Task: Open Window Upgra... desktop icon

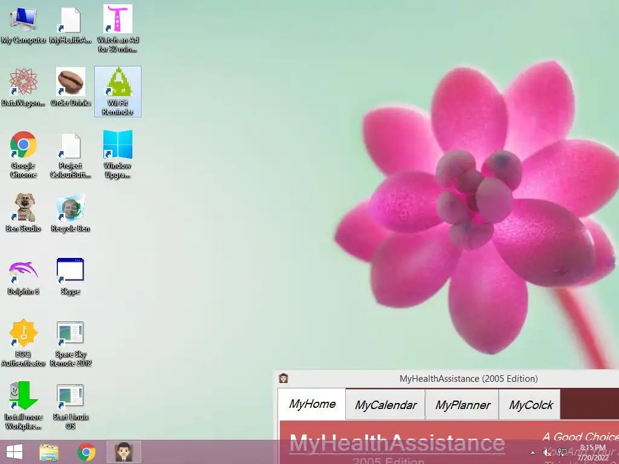Action: coord(118,154)
